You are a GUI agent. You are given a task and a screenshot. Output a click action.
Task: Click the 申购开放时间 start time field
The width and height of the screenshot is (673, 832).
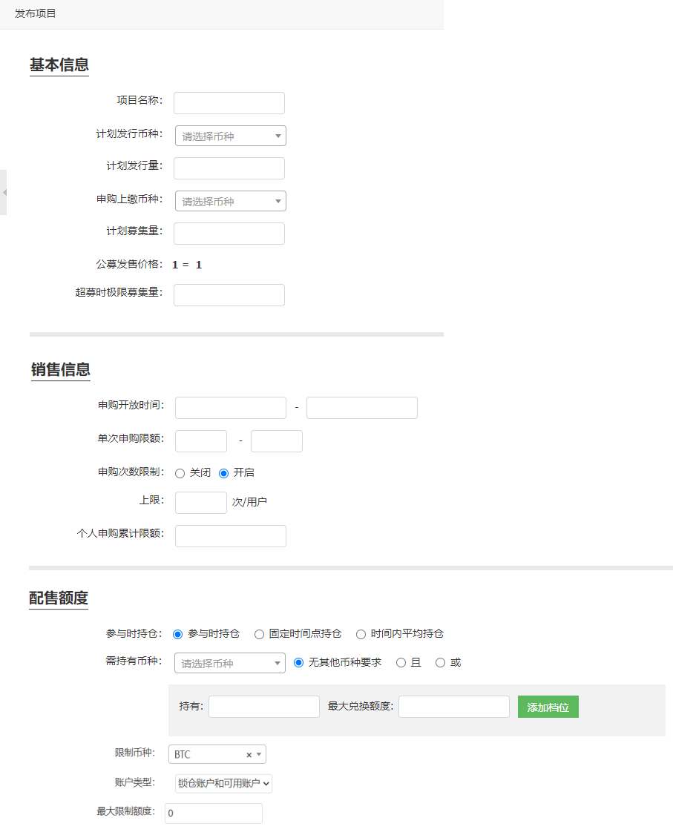coord(230,408)
